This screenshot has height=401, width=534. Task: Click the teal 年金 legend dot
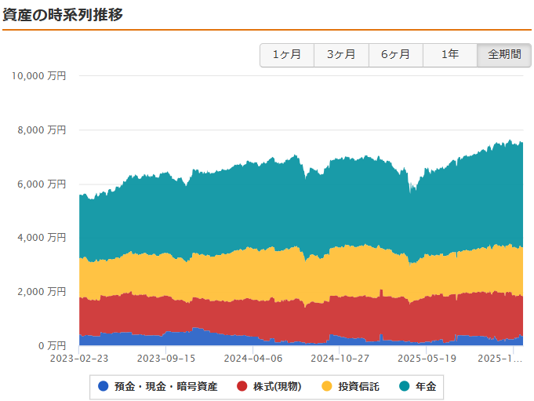coord(405,386)
